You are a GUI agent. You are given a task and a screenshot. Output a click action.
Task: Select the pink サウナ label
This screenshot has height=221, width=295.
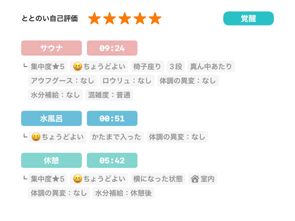point(51,48)
